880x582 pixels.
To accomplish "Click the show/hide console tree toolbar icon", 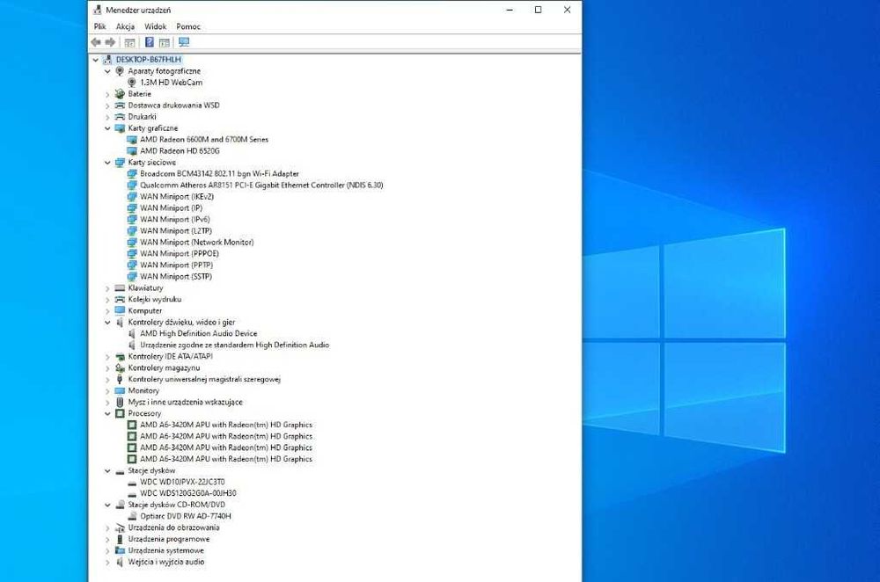I will click(129, 42).
